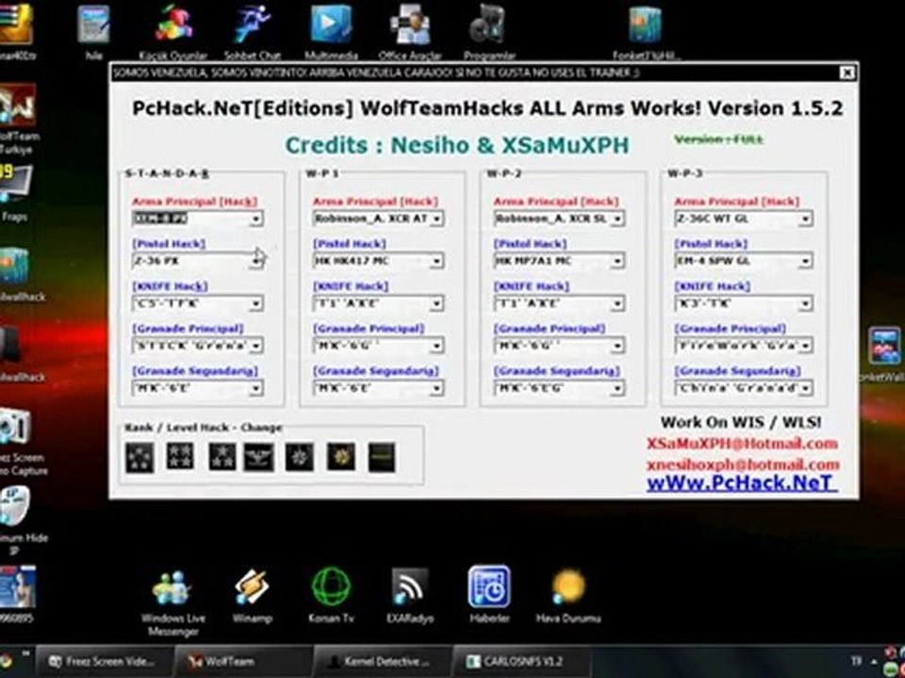Click the Work On WIS / WLS! text
This screenshot has width=905, height=678.
[741, 422]
